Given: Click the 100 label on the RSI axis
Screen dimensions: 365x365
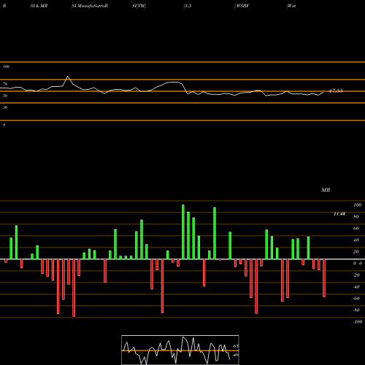Looking at the screenshot, I should pyautogui.click(x=6, y=66).
